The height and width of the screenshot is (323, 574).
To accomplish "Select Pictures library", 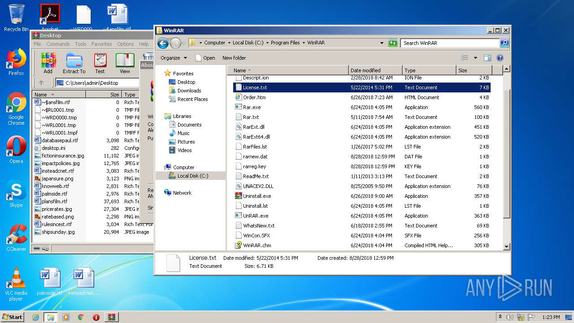I will [x=186, y=142].
